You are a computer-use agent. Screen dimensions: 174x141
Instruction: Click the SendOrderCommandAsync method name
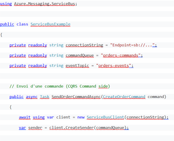(76, 97)
